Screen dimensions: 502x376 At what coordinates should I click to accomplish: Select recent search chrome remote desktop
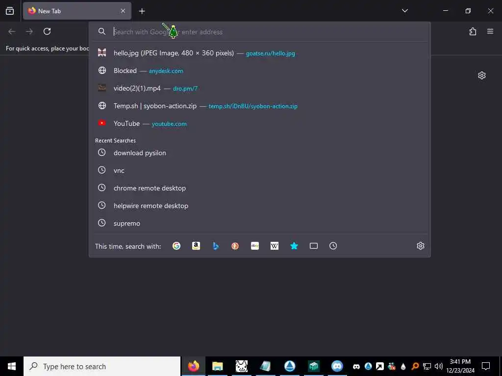point(260,188)
